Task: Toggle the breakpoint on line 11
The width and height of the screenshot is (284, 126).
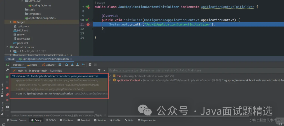Action: (88, 24)
